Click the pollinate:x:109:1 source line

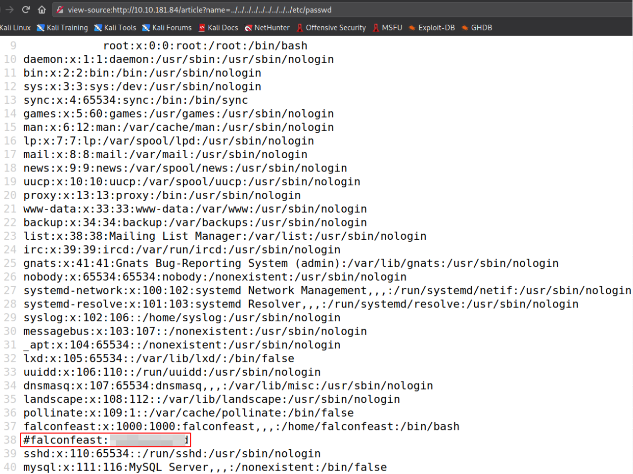[188, 413]
